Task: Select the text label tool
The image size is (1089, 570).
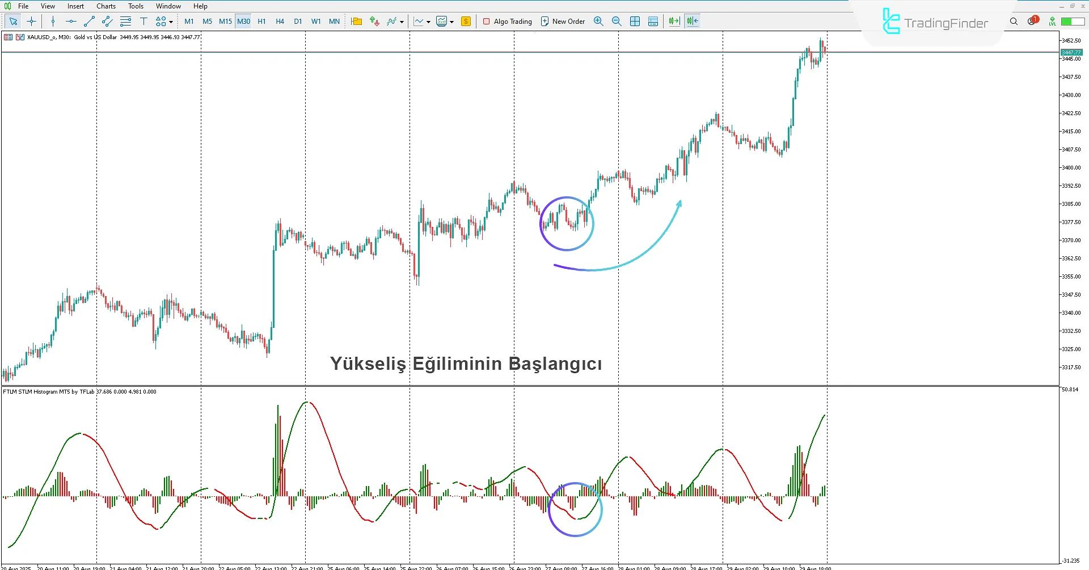Action: 143,21
